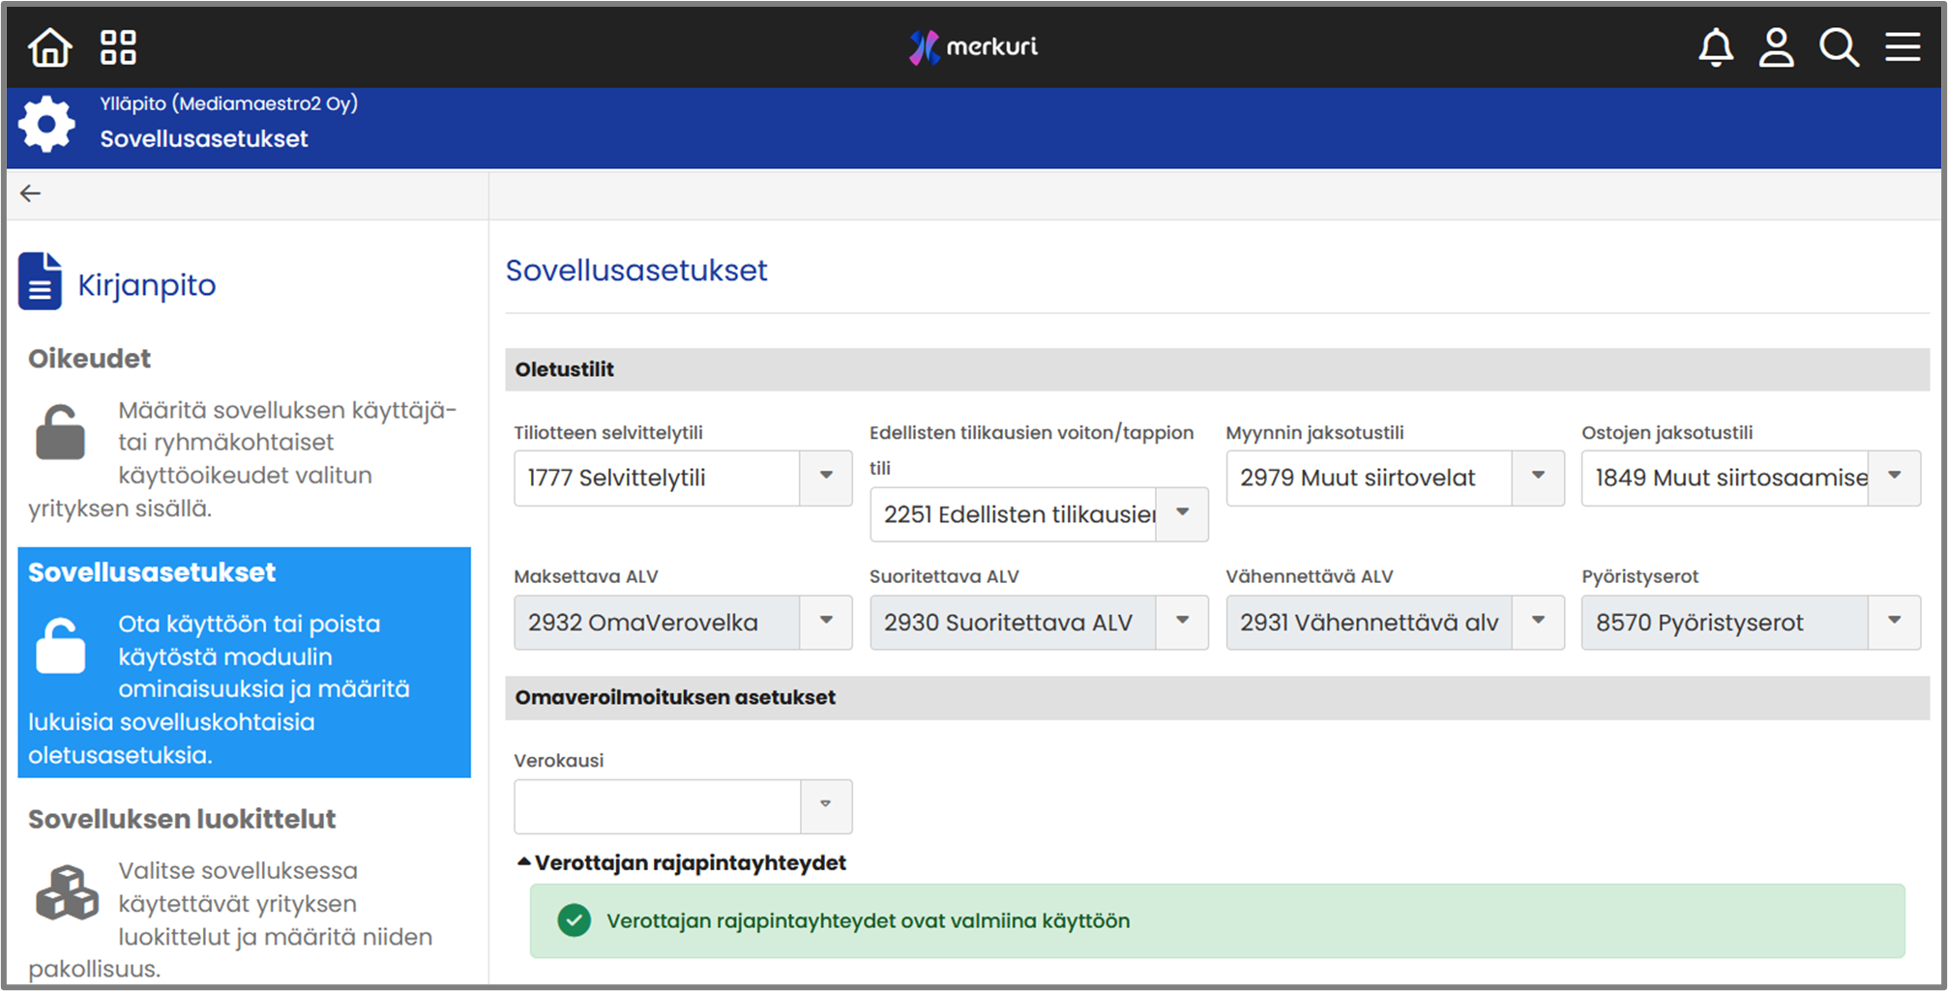Click the Kirjanpito document icon
Screen dimensions: 1948x991
[40, 282]
